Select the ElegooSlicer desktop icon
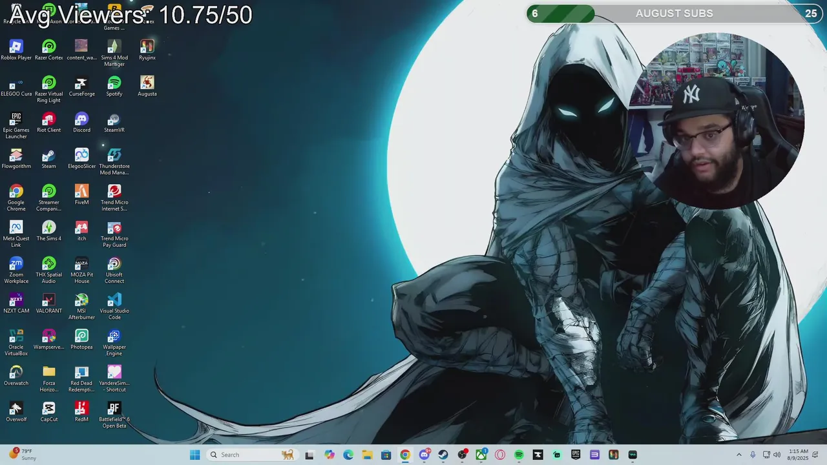Image resolution: width=827 pixels, height=465 pixels. tap(81, 159)
